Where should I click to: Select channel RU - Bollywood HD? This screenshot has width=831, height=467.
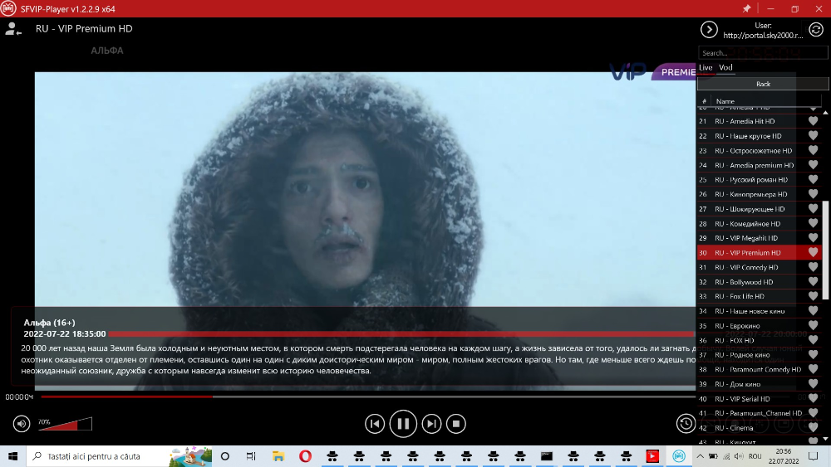click(x=759, y=282)
